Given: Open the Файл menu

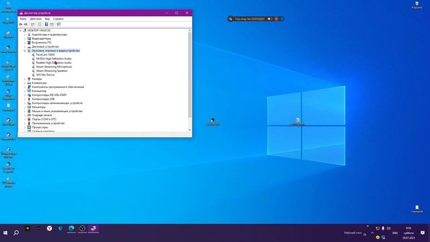Looking at the screenshot, I should tap(24, 19).
